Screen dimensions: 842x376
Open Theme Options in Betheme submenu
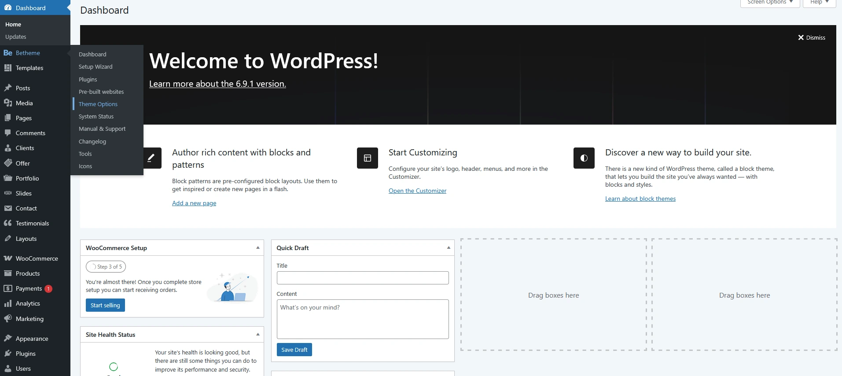[x=98, y=104]
